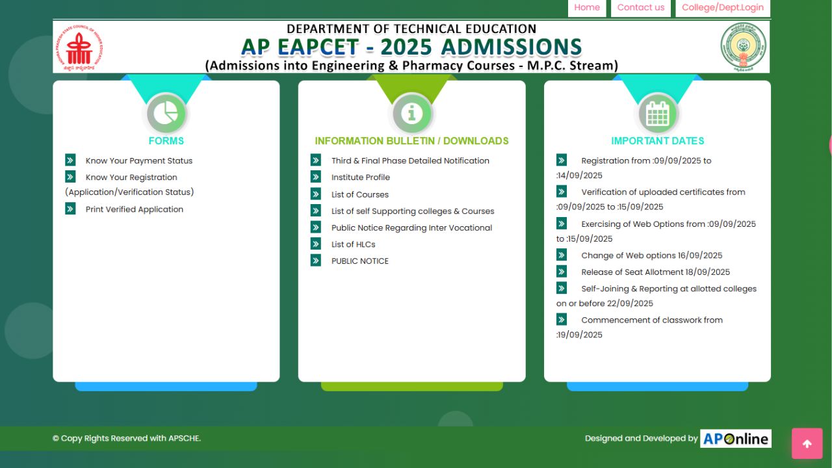Select INFORMATION BULLETIN / DOWNLOADS heading
This screenshot has height=468, width=832.
point(411,141)
